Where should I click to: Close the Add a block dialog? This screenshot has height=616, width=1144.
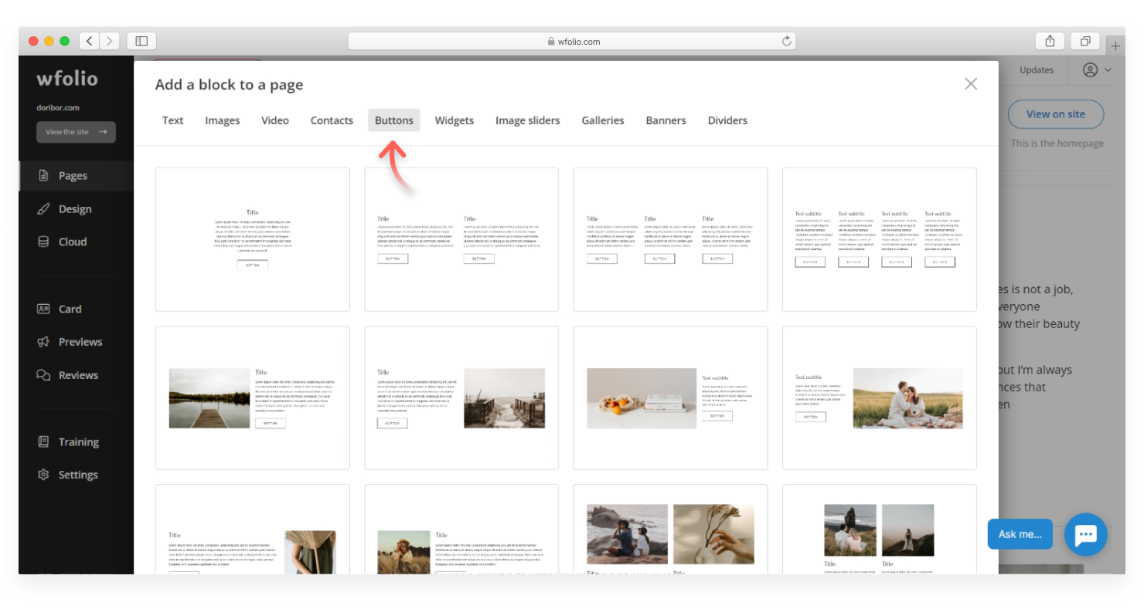click(971, 84)
